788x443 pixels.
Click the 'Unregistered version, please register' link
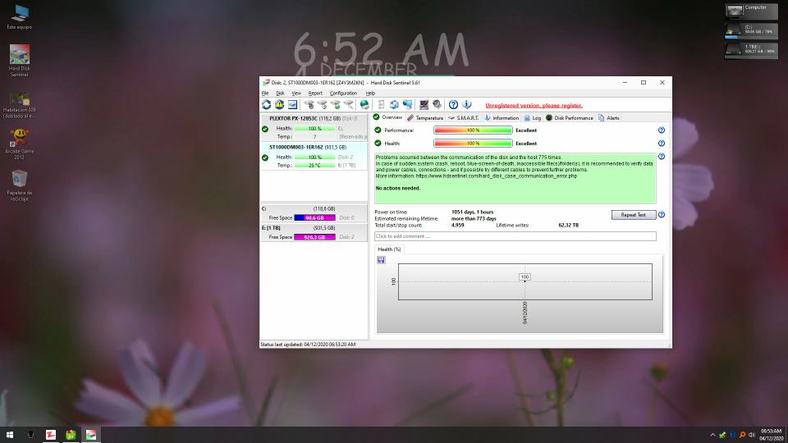tap(534, 106)
